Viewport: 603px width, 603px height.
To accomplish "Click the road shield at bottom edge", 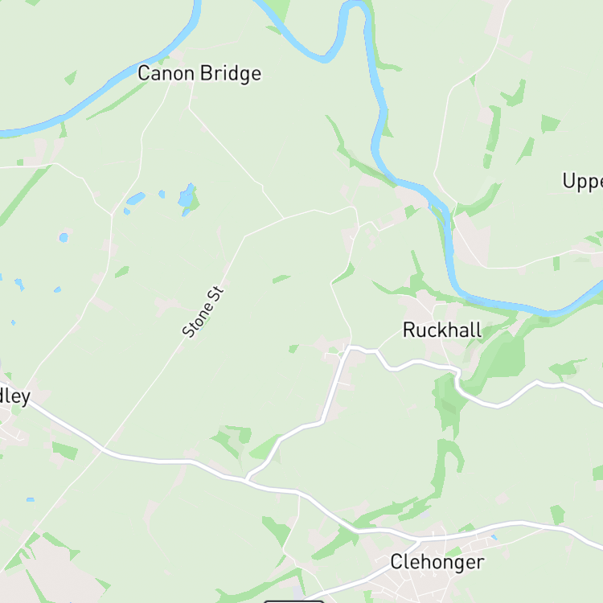I will (x=293, y=601).
